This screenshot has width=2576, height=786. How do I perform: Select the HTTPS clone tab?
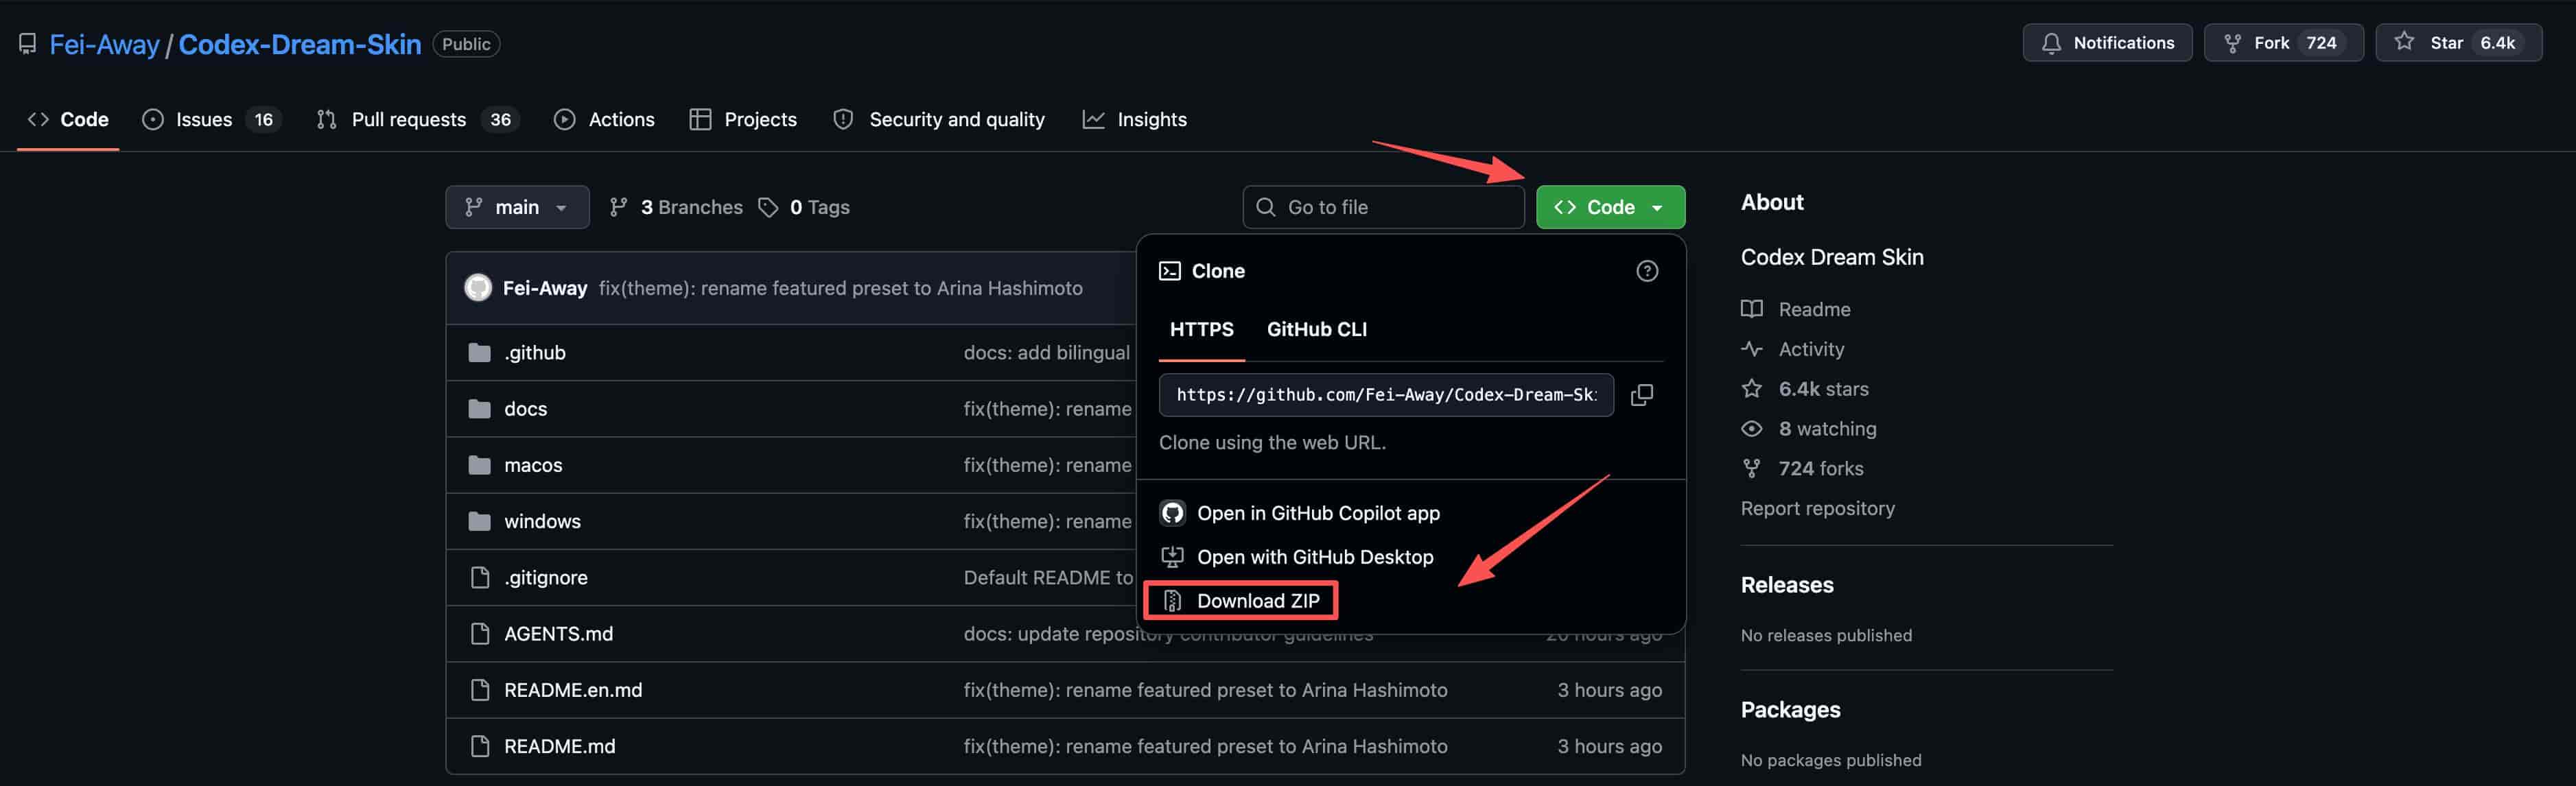pos(1201,329)
